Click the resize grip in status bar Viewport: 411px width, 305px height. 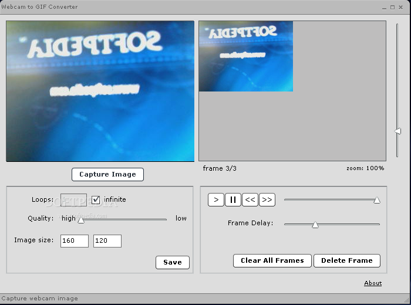coord(406,300)
